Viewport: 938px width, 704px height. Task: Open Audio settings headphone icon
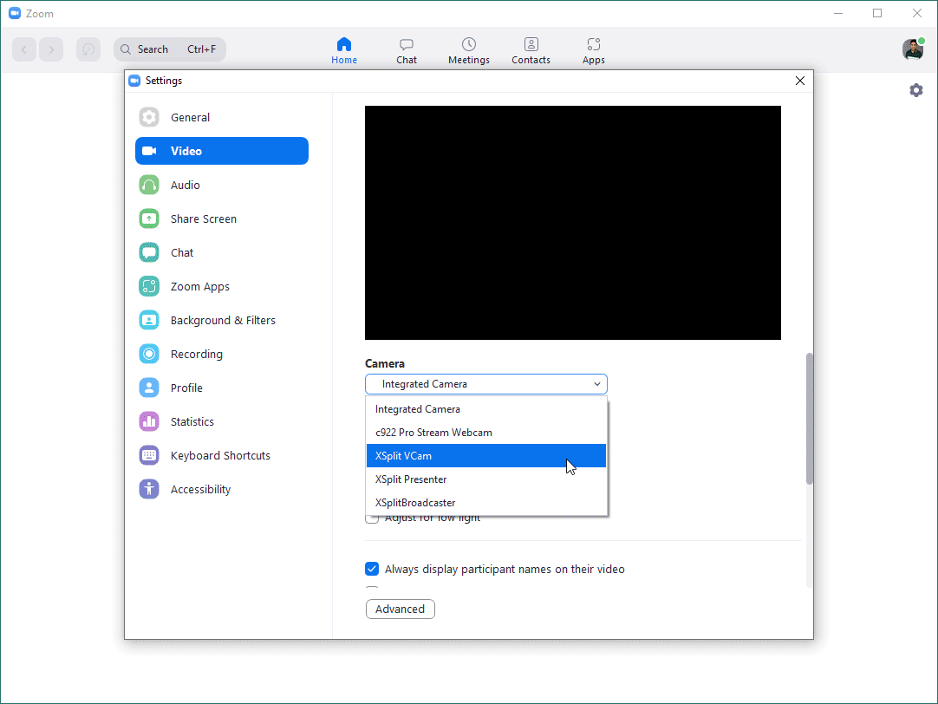coord(149,185)
